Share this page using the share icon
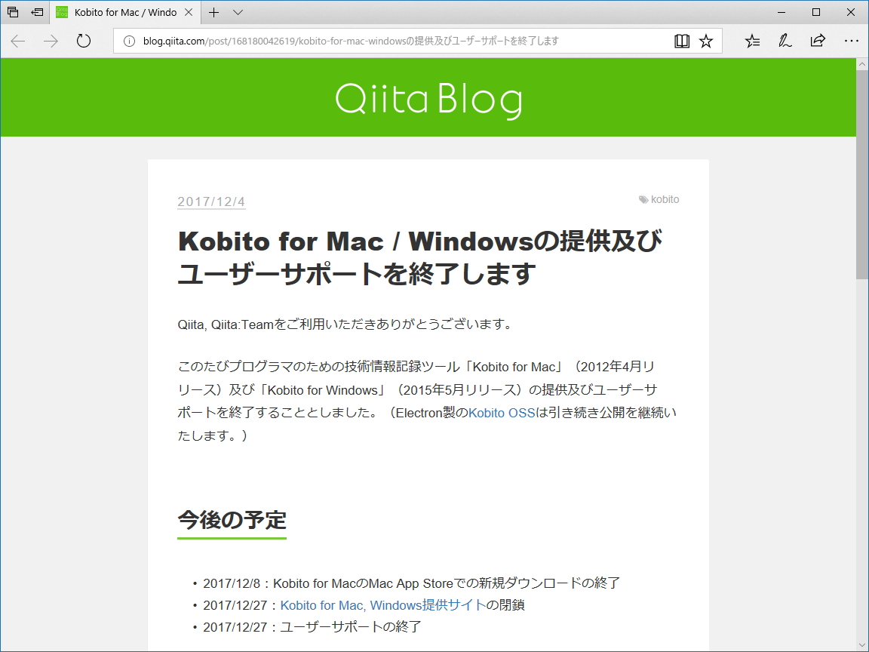869x652 pixels. pyautogui.click(x=818, y=41)
